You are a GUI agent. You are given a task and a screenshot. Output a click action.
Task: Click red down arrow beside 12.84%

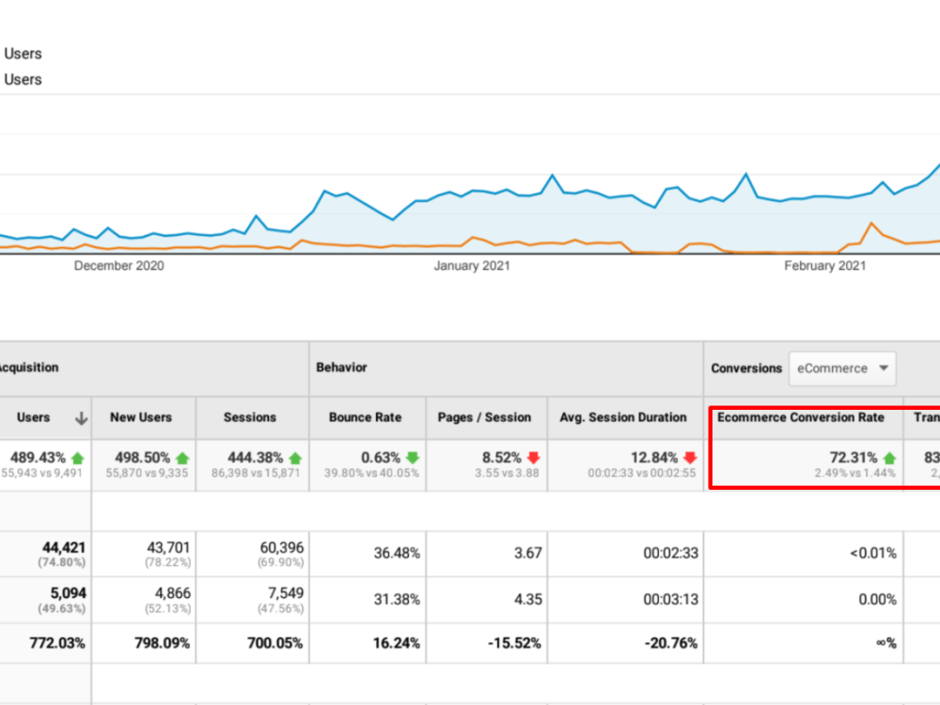pyautogui.click(x=690, y=458)
